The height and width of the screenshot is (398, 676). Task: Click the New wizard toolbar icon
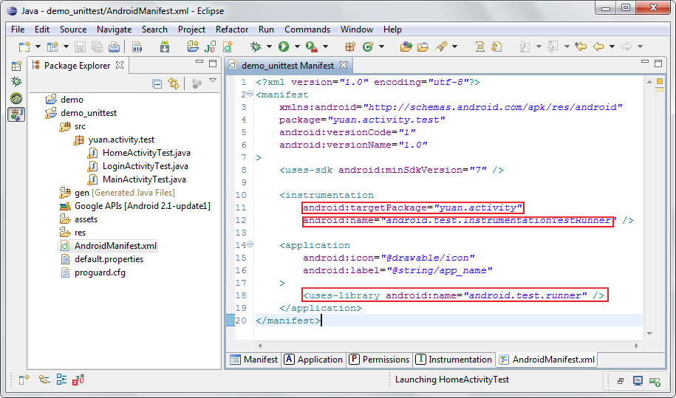tap(24, 47)
